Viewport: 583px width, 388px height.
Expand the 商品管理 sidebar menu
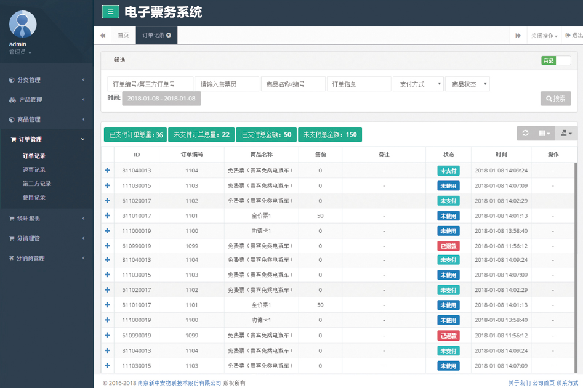(x=47, y=119)
